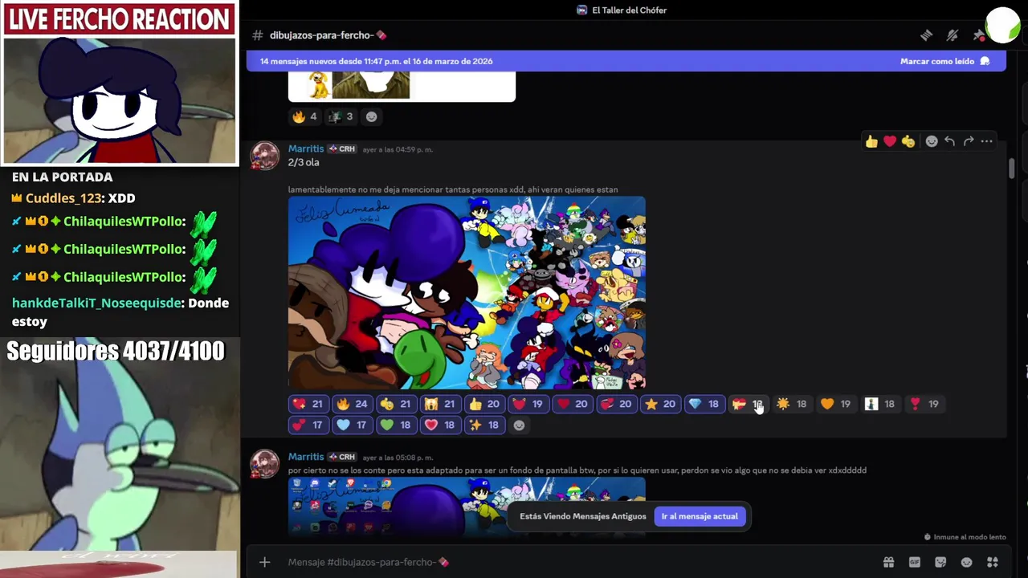Toggle thumbs up reaction showing 20
Image resolution: width=1028 pixels, height=578 pixels.
(x=484, y=404)
